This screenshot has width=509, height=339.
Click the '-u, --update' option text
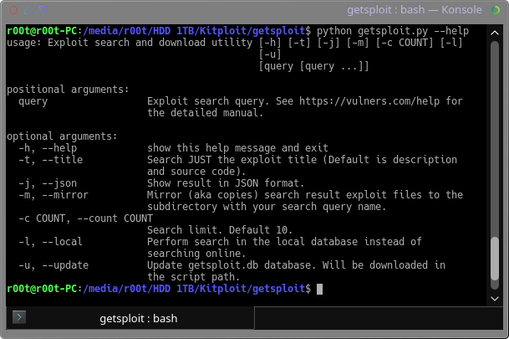(53, 265)
